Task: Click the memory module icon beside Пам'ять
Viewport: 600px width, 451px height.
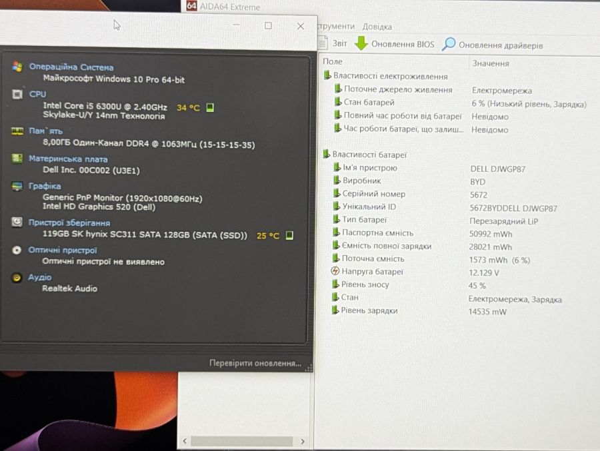Action: (17, 131)
